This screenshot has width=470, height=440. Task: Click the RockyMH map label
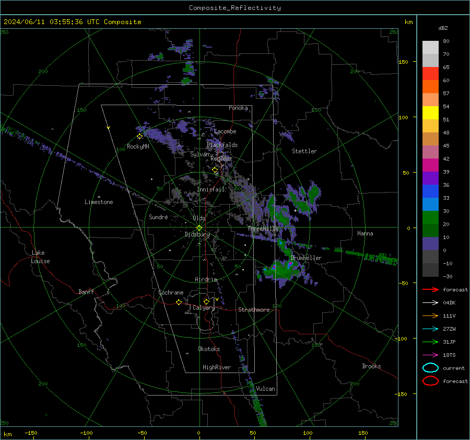click(x=138, y=146)
